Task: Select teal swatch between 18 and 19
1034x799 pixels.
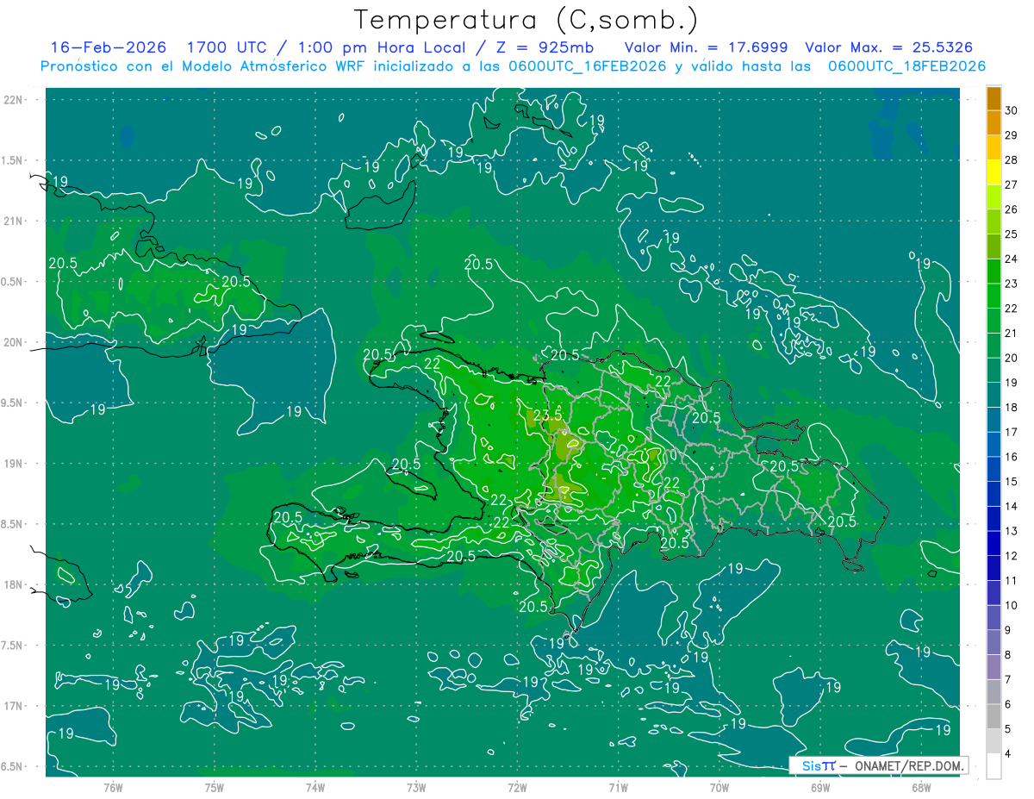Action: click(994, 395)
